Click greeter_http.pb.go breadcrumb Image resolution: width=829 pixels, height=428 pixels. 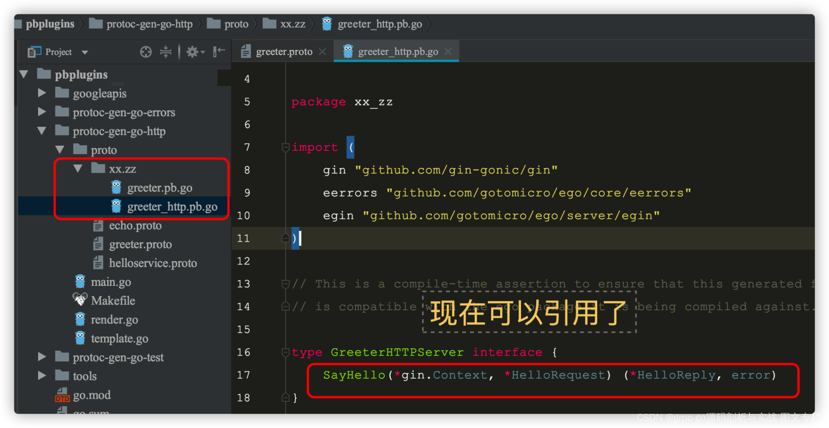(x=380, y=24)
